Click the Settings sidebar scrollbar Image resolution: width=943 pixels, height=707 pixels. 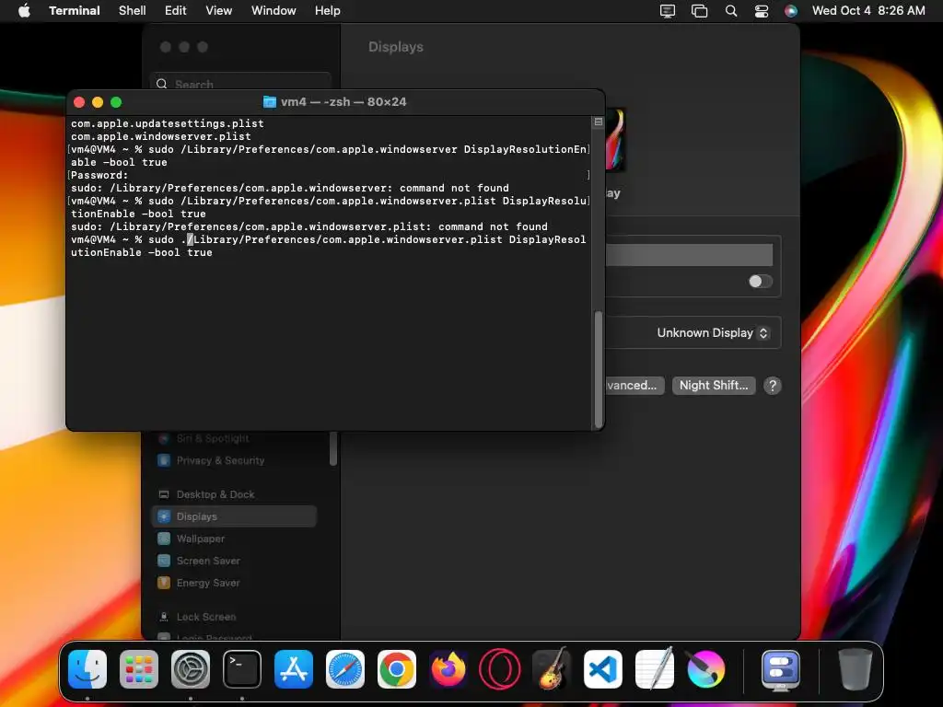[x=333, y=448]
